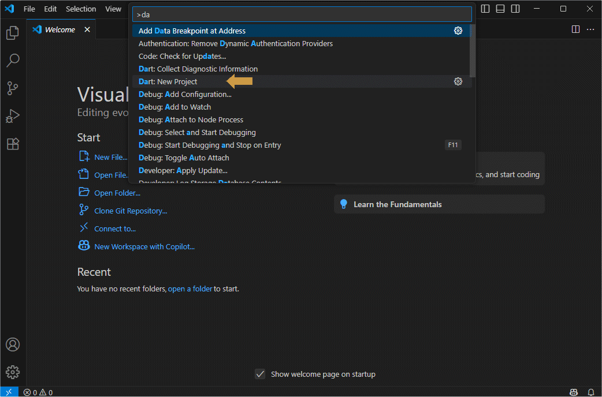Open the Selection menu
The width and height of the screenshot is (602, 397).
pyautogui.click(x=81, y=9)
